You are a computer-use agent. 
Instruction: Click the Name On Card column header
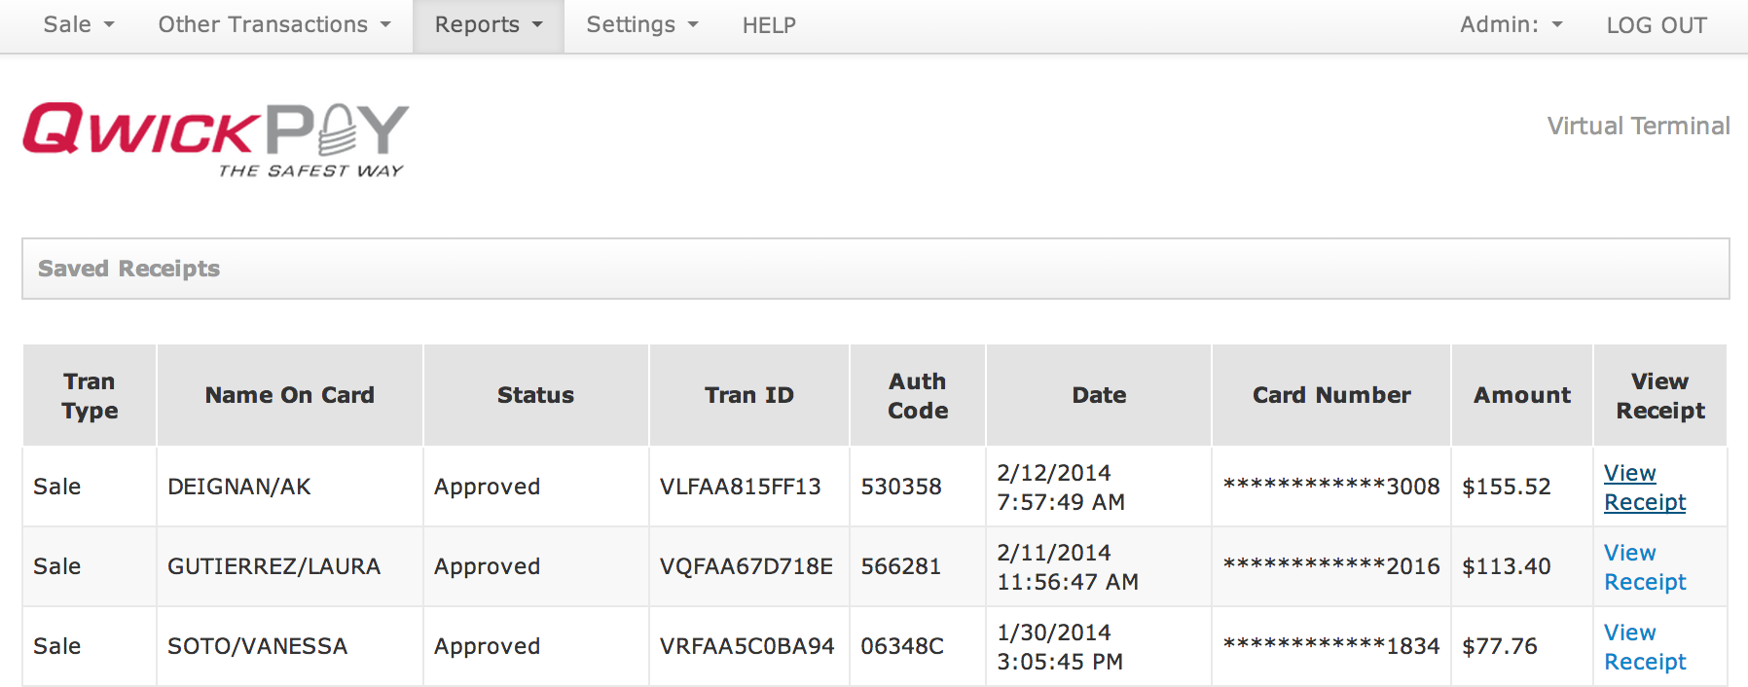[289, 395]
